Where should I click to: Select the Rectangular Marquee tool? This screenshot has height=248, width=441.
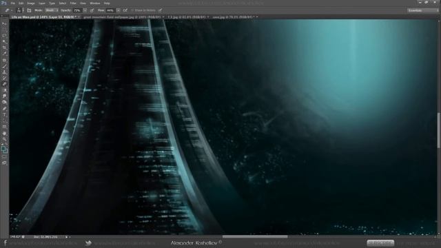click(4, 30)
